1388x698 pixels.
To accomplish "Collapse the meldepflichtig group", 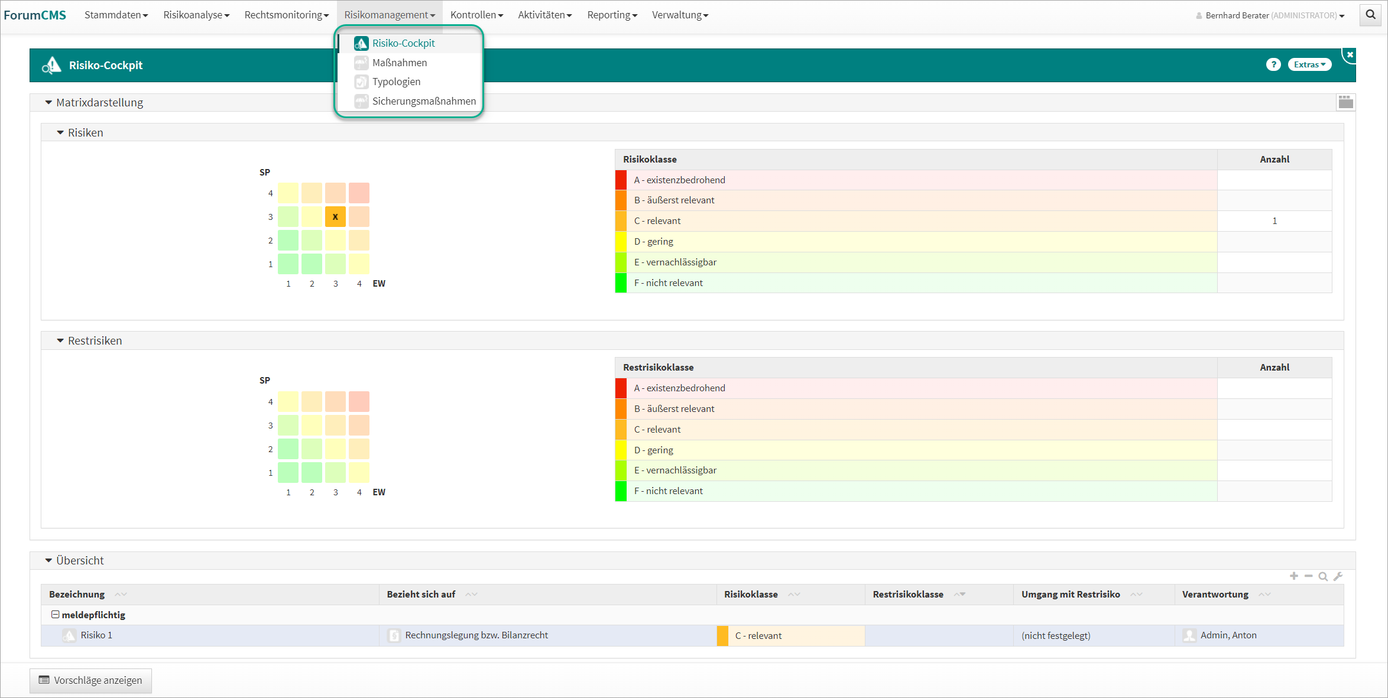I will point(55,615).
